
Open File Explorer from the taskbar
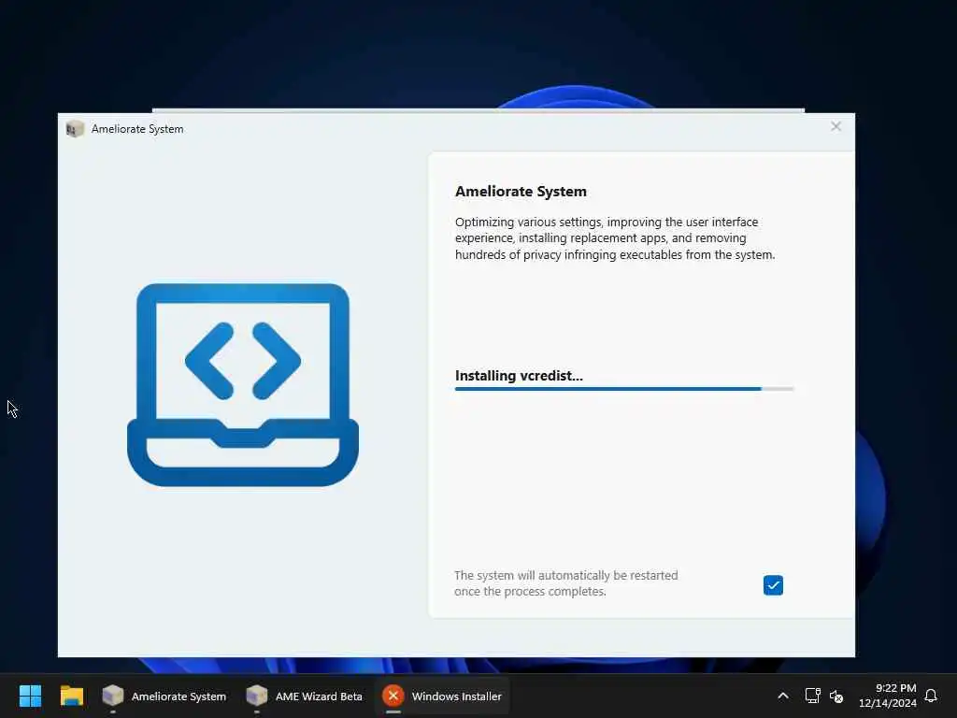tap(71, 696)
